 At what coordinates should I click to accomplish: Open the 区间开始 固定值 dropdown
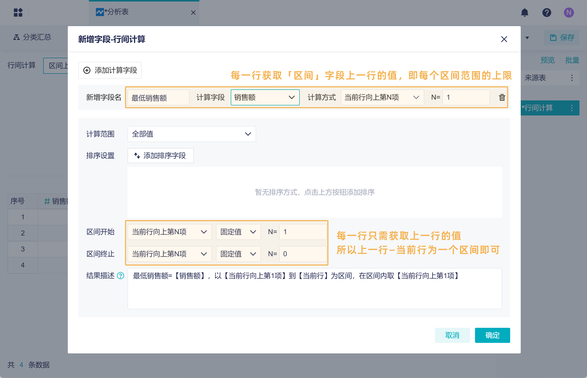(x=238, y=232)
